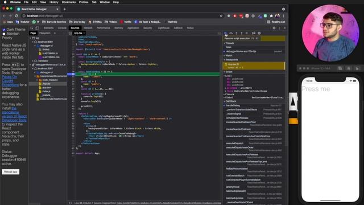Activate the inspect element picker
The image size is (364, 205).
[32, 28]
